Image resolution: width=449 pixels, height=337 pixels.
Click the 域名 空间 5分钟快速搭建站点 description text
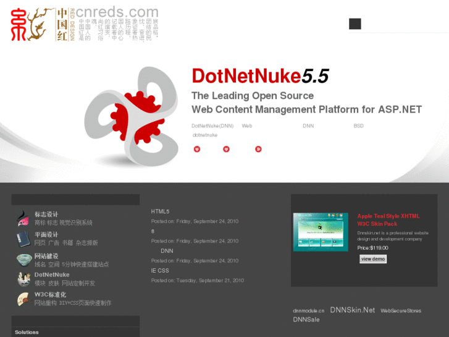tap(72, 265)
